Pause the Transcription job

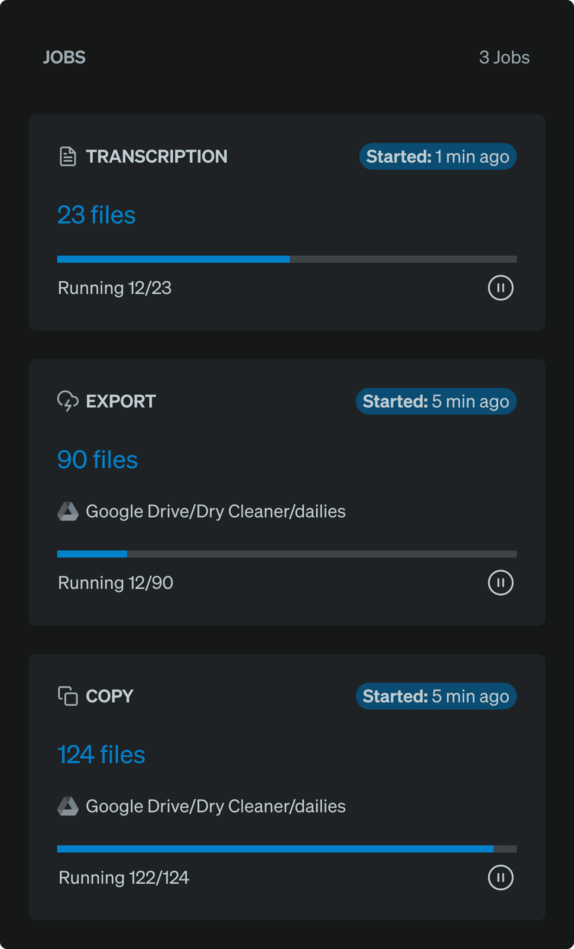tap(500, 288)
